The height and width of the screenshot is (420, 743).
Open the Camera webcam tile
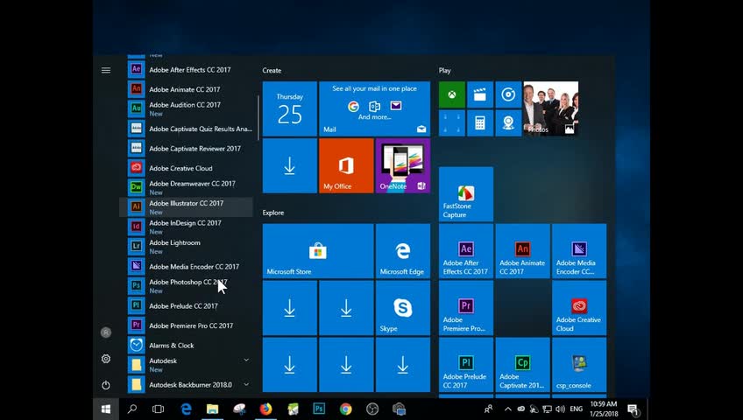(508, 123)
